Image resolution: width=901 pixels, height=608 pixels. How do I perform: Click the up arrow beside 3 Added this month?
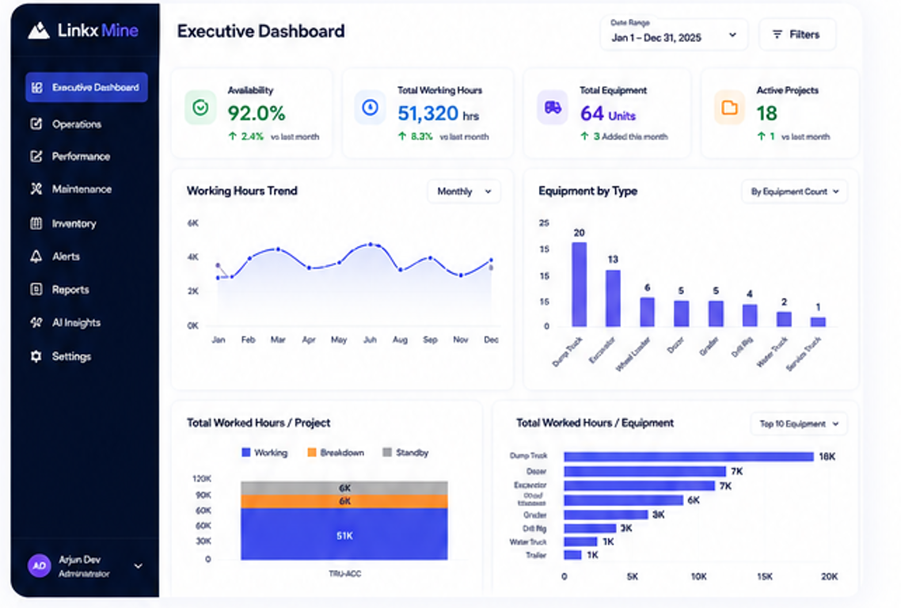(x=584, y=136)
